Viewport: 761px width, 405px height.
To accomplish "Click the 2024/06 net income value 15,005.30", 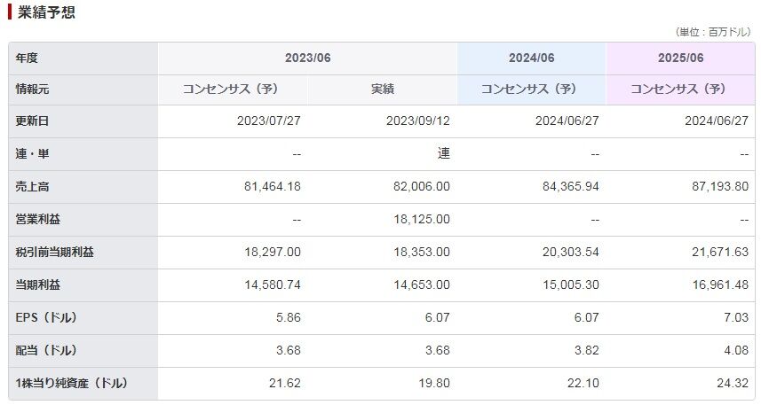I will 571,284.
